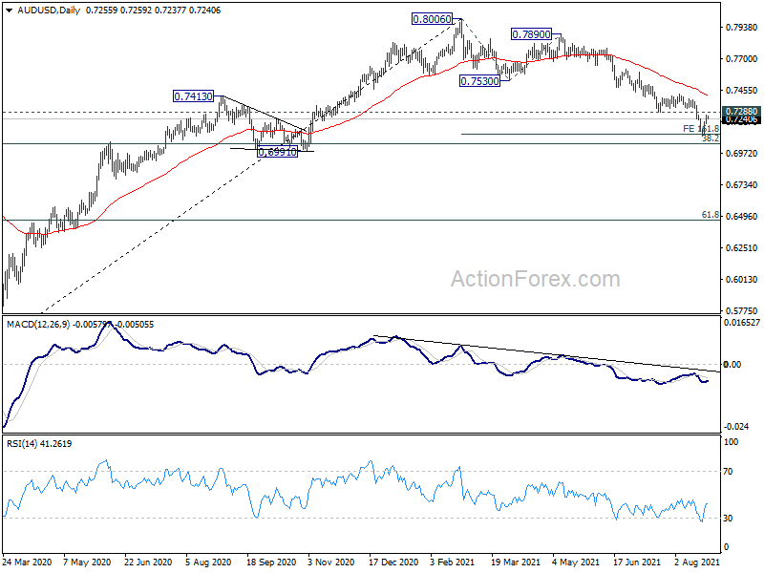
Task: Click the 24 Mar 2020 date label
Action: tap(27, 562)
